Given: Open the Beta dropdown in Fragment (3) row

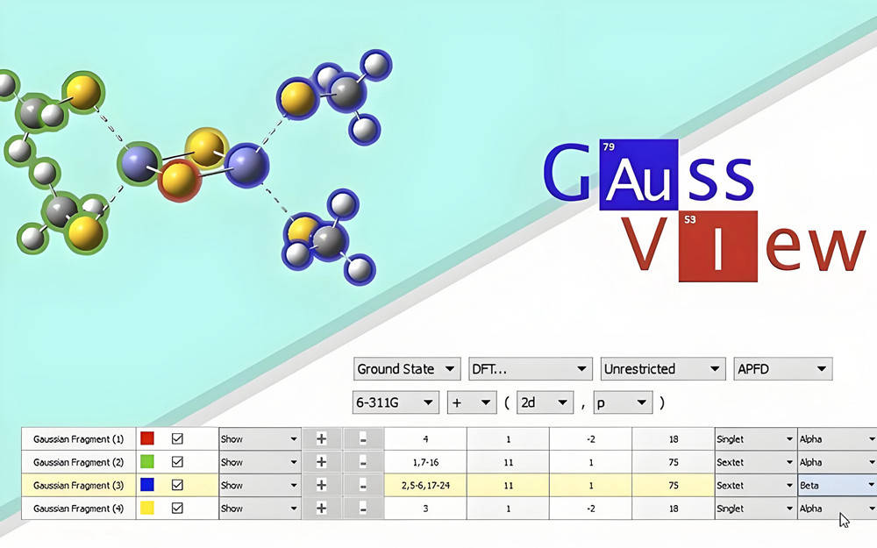Looking at the screenshot, I should (x=837, y=485).
